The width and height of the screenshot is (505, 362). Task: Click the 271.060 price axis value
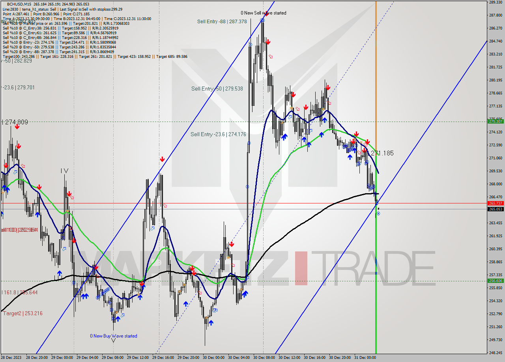(496, 158)
